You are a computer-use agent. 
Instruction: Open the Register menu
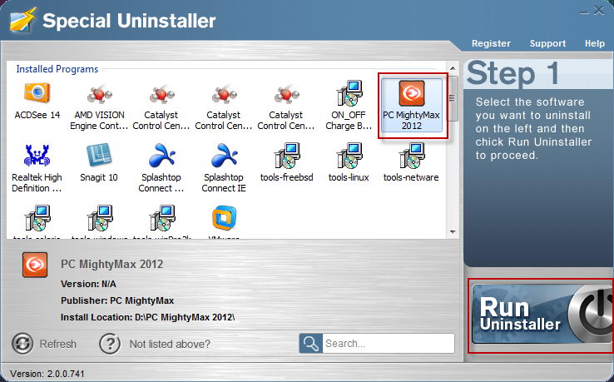pos(491,43)
